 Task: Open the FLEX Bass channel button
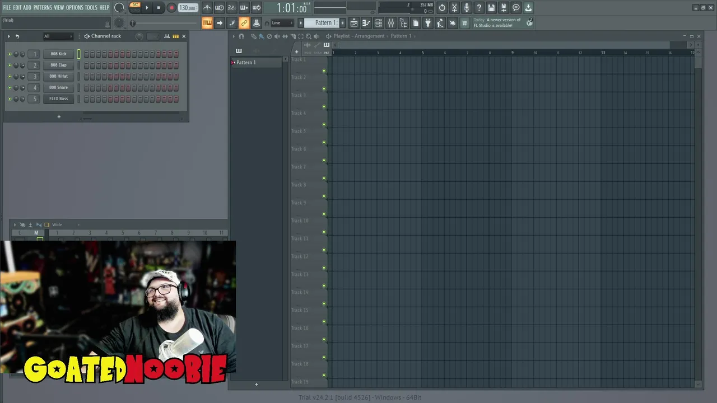pos(58,99)
